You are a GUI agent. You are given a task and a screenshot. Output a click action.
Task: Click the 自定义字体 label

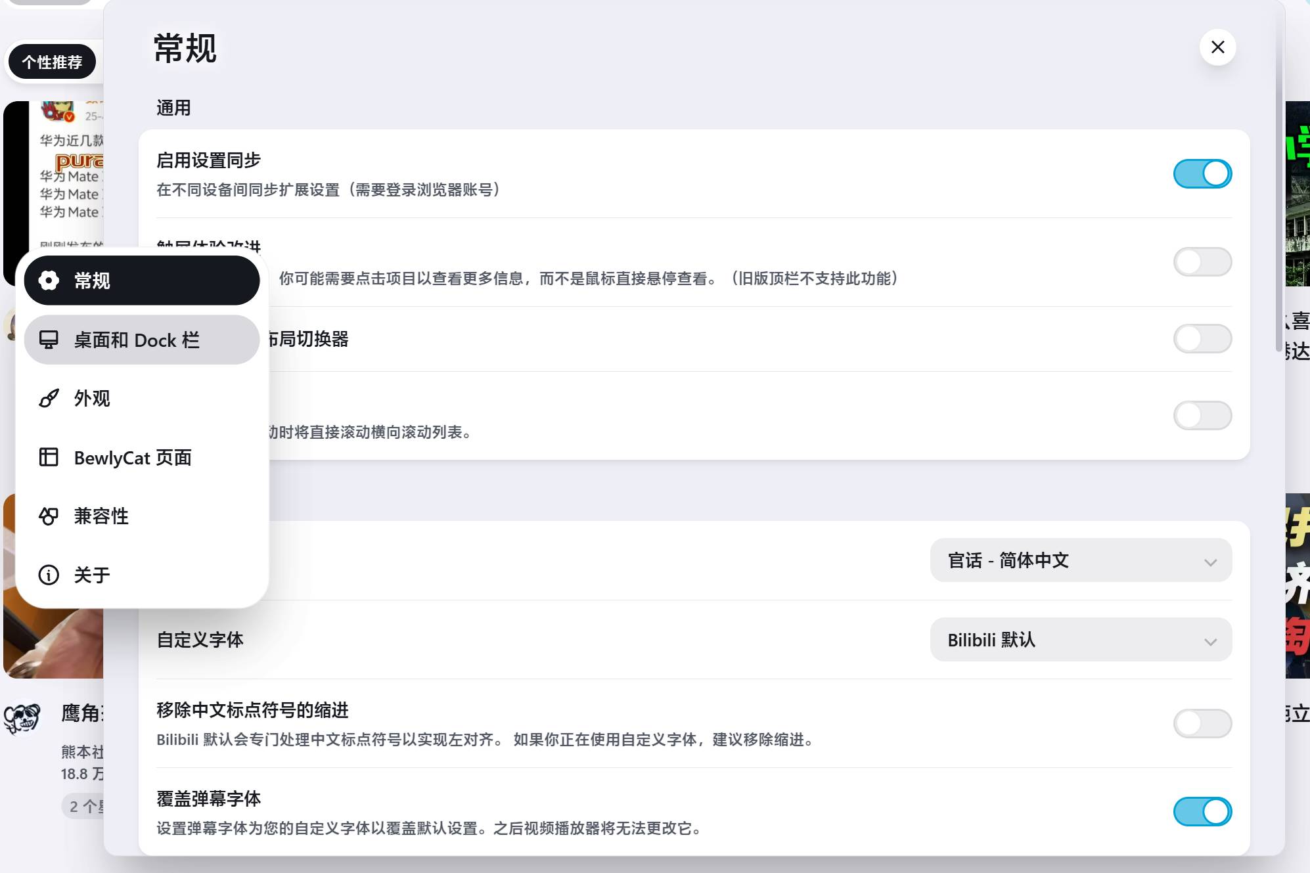(200, 640)
